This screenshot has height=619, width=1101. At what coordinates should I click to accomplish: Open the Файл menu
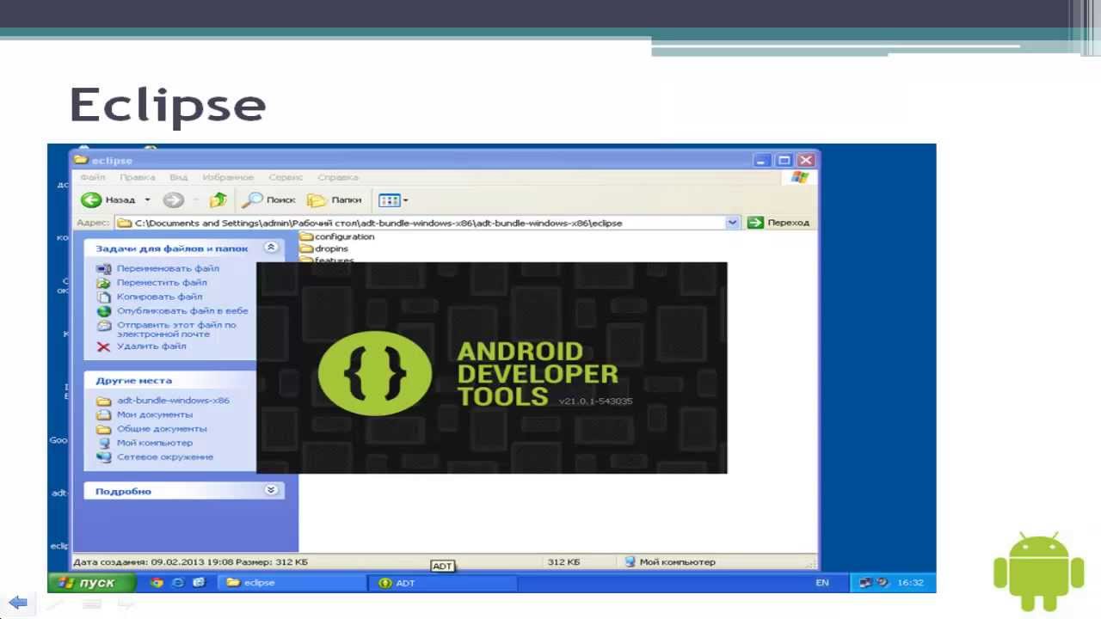tap(93, 177)
